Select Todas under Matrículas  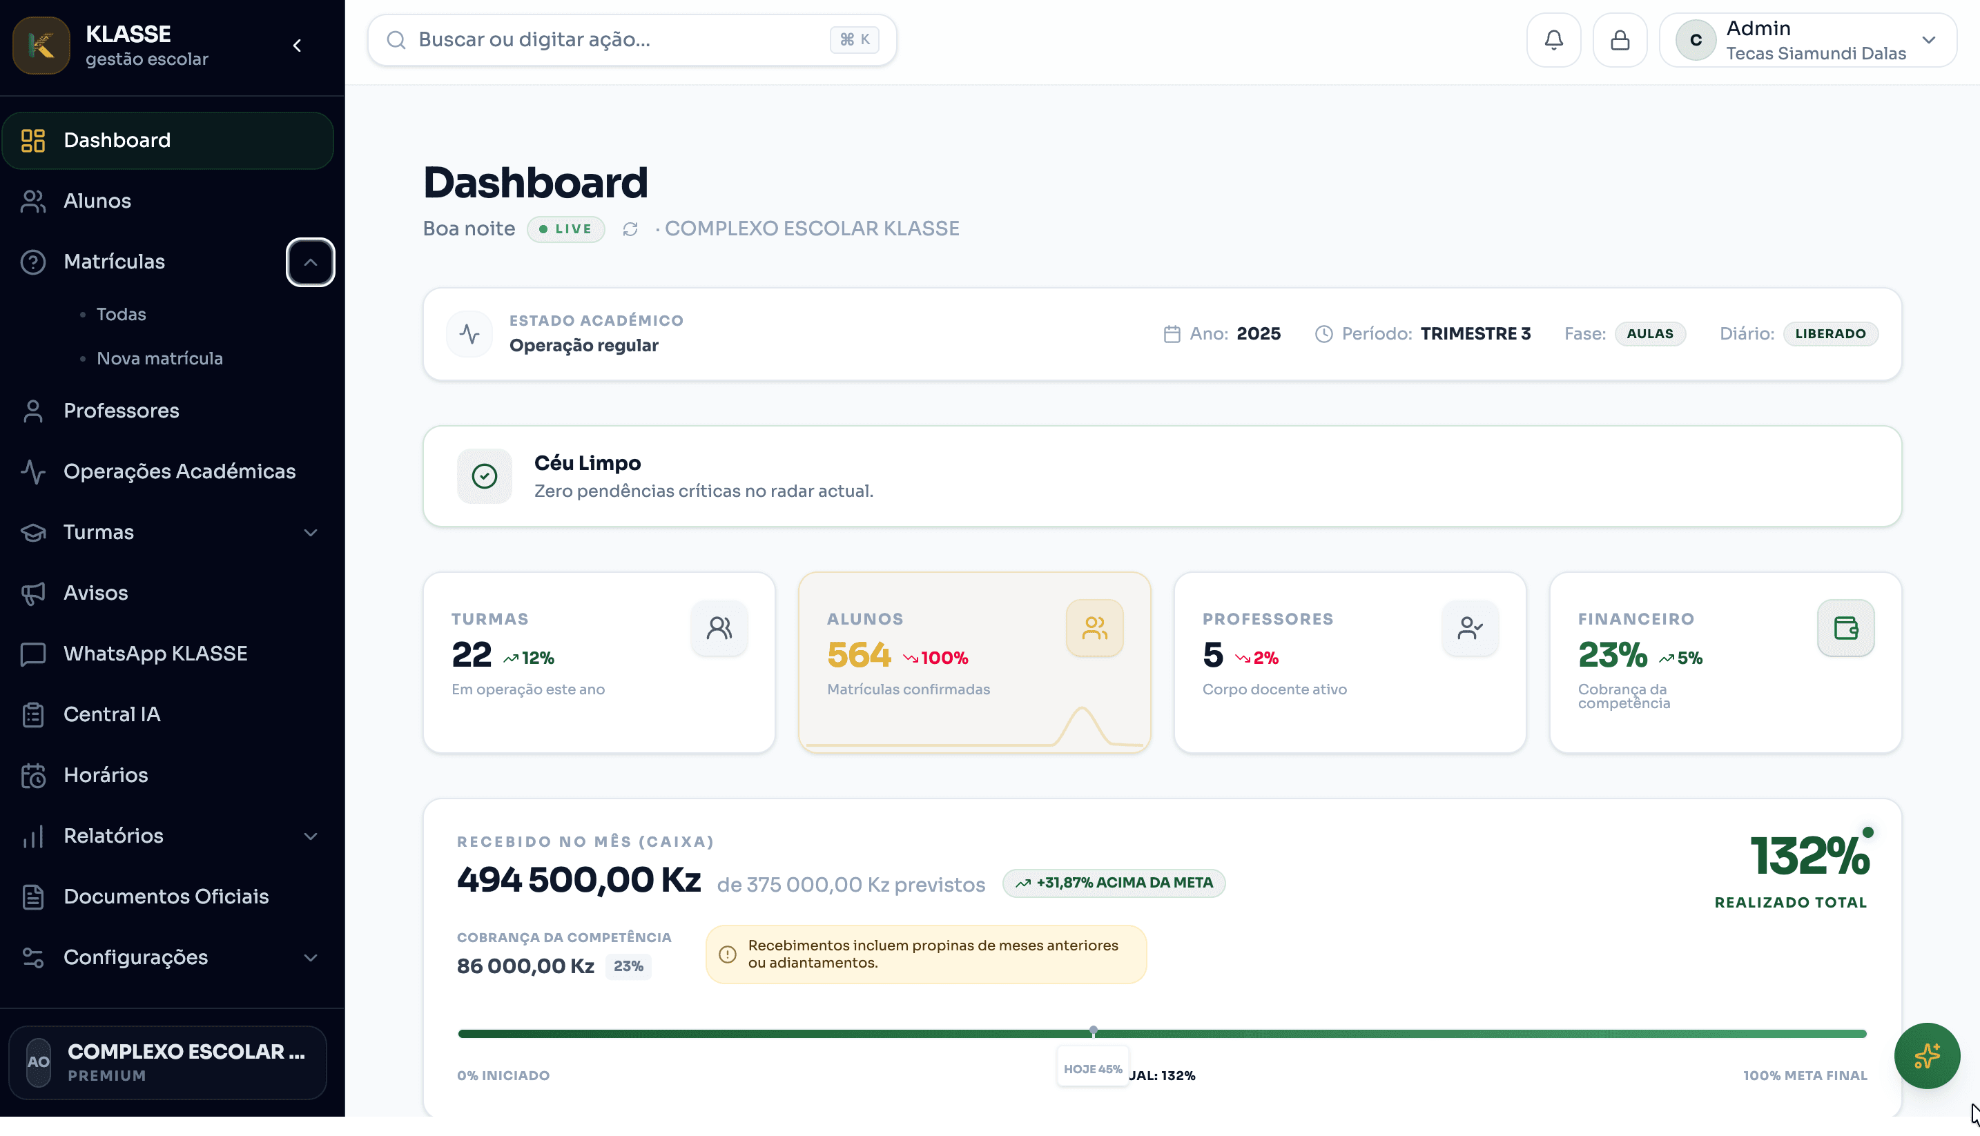click(121, 315)
